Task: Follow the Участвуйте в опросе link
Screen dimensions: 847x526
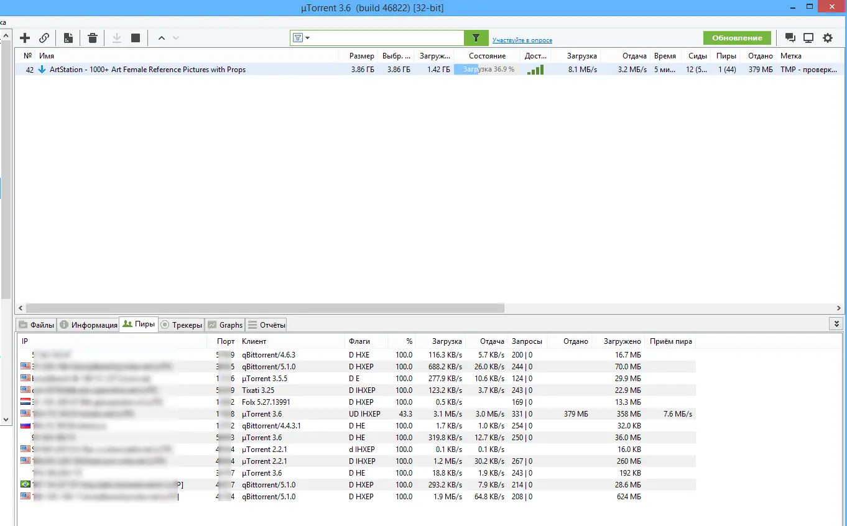Action: (x=522, y=40)
